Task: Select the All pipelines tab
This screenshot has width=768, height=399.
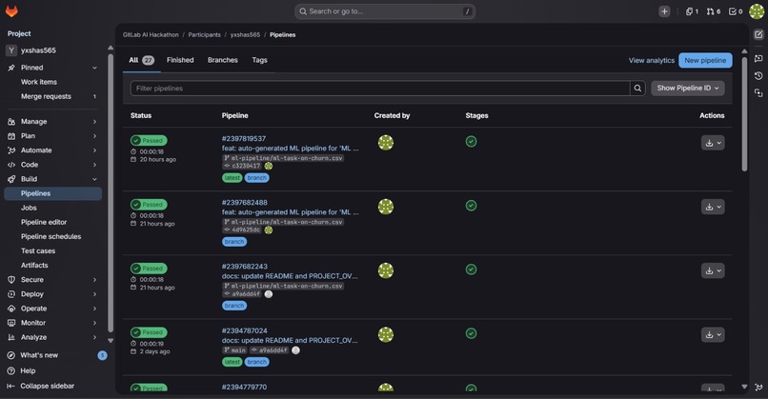Action: click(142, 60)
